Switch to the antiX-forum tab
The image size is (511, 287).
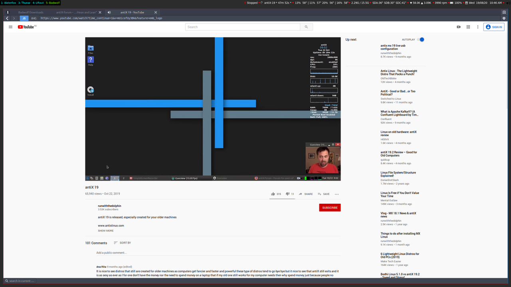76,12
